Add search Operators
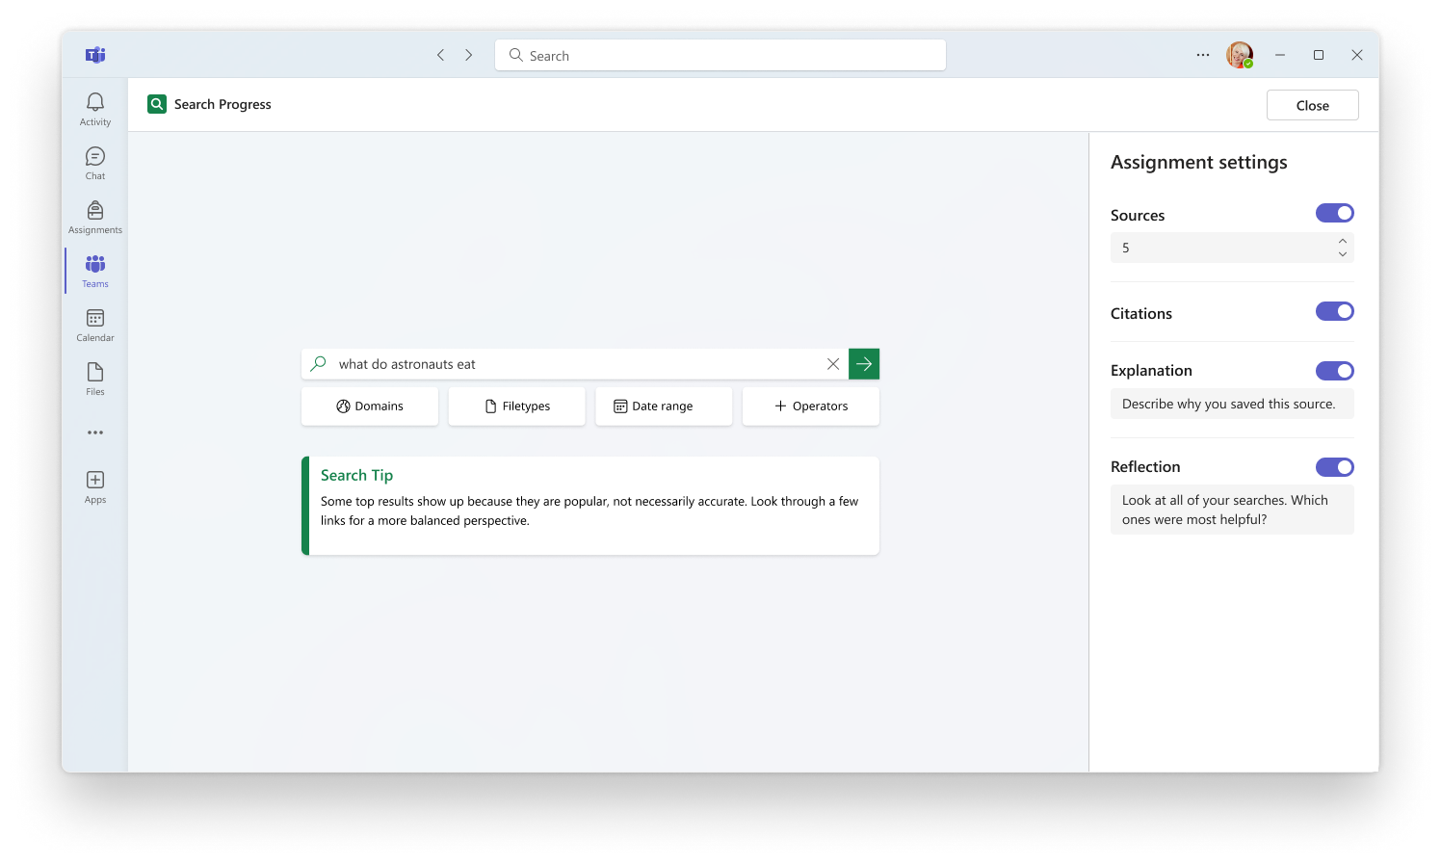1441x865 pixels. click(810, 406)
